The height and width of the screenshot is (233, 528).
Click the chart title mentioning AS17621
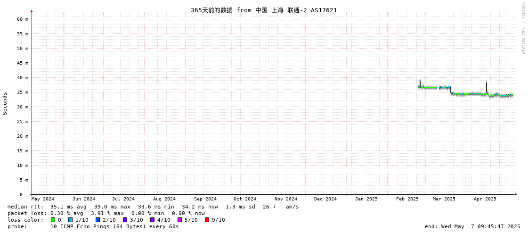coord(264,10)
